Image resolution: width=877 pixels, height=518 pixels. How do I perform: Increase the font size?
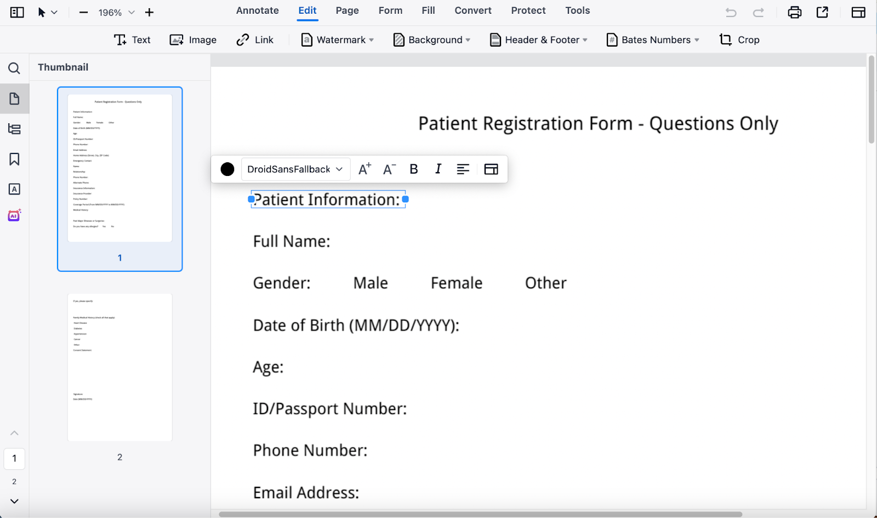364,169
